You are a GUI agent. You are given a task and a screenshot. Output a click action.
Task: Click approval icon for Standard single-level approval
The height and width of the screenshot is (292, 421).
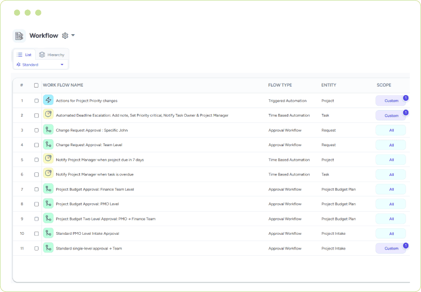48,248
